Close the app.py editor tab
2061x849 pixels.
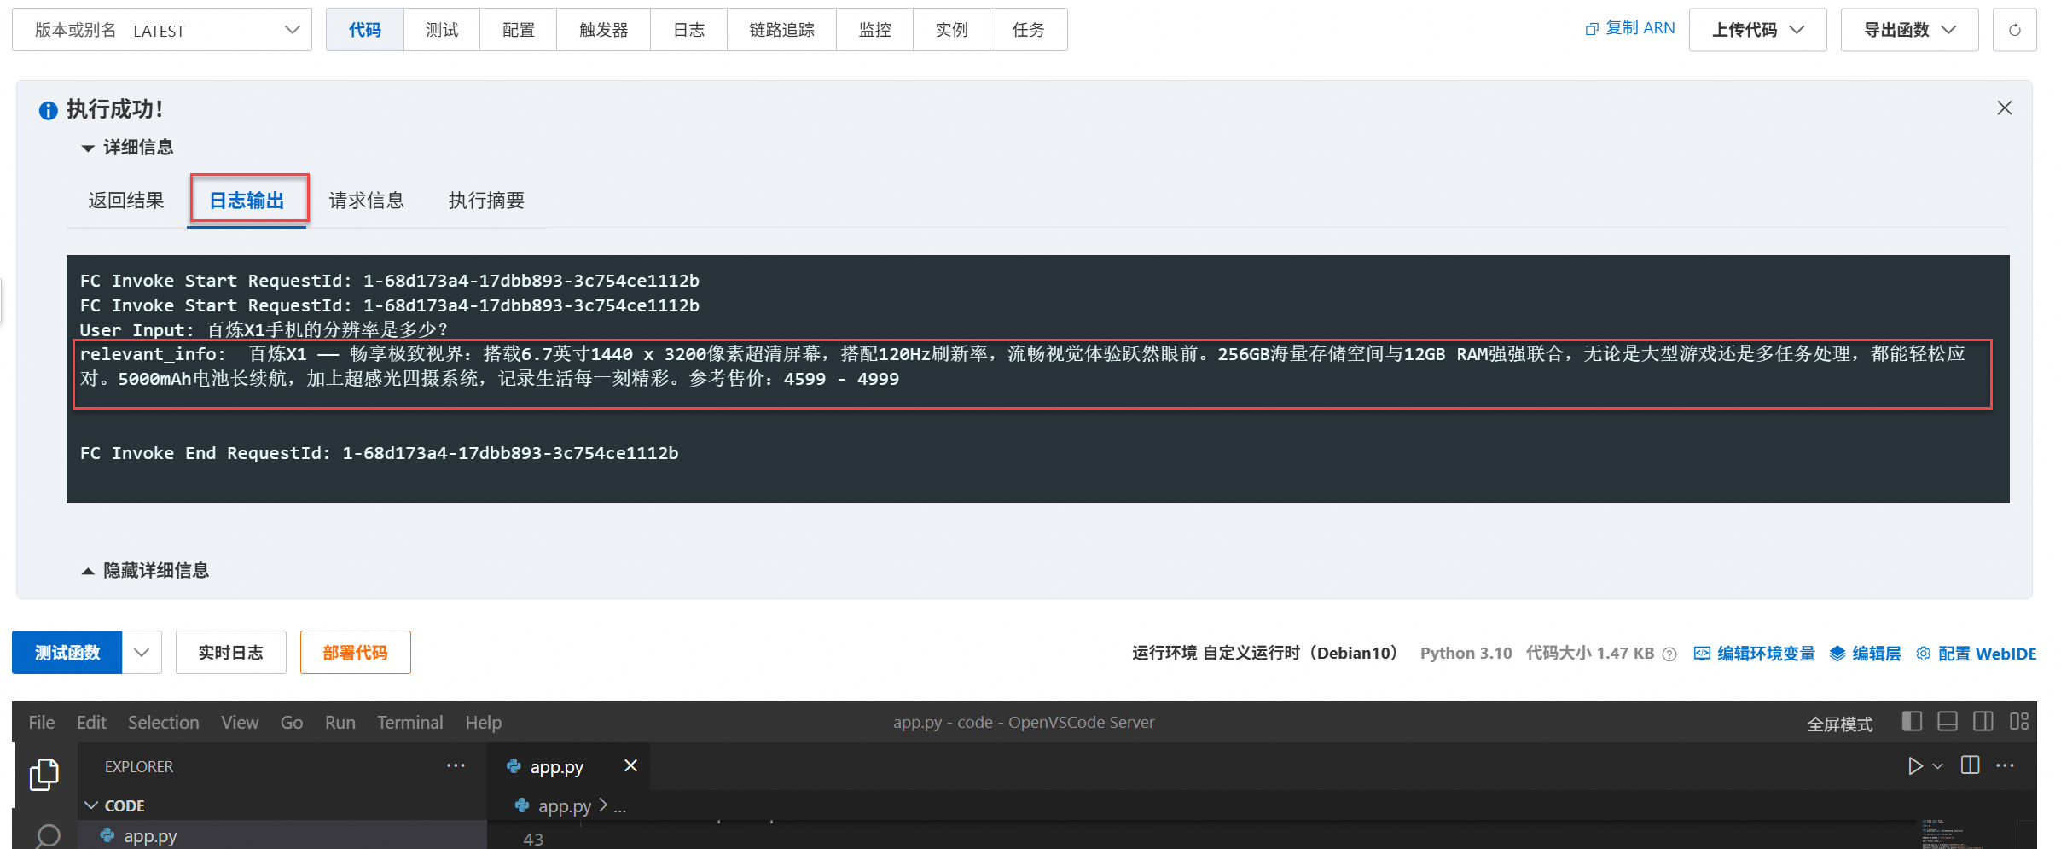click(630, 766)
